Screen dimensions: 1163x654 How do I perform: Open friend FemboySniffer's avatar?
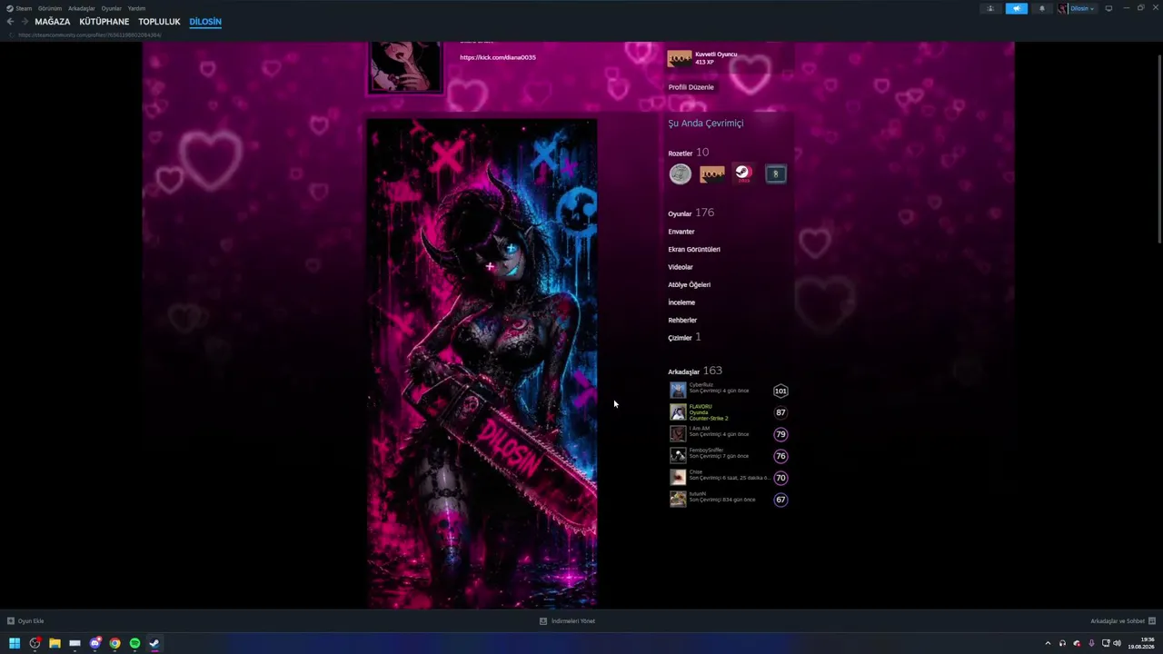pyautogui.click(x=678, y=456)
